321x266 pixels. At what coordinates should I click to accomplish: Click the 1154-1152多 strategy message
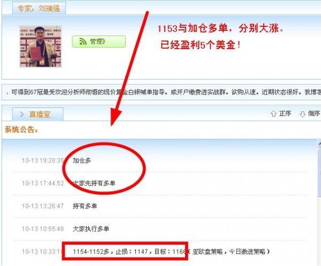tap(171, 252)
